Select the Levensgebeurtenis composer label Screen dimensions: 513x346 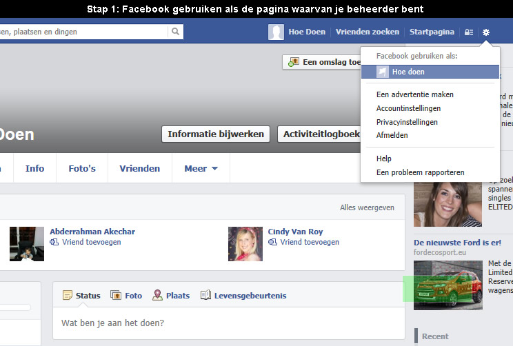pos(250,296)
